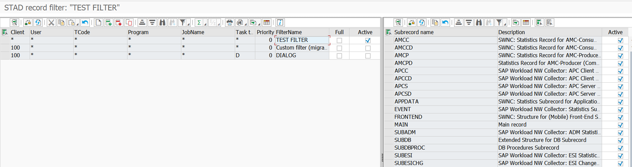
Task: Open Set Filter dropdown in left toolbar
Action: pyautogui.click(x=188, y=24)
